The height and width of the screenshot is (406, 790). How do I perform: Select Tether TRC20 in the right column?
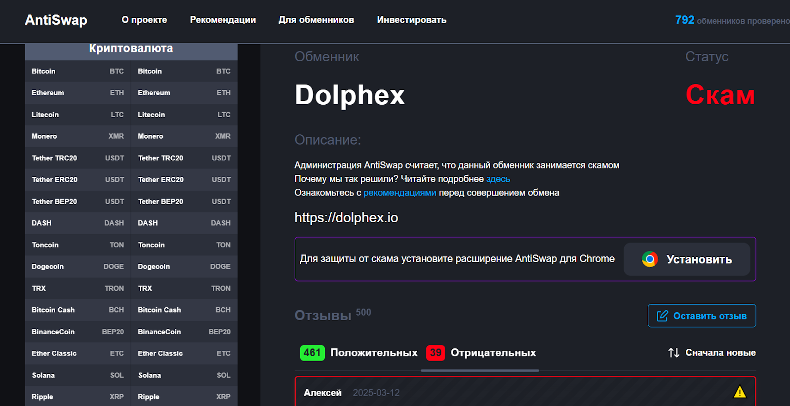tap(184, 158)
